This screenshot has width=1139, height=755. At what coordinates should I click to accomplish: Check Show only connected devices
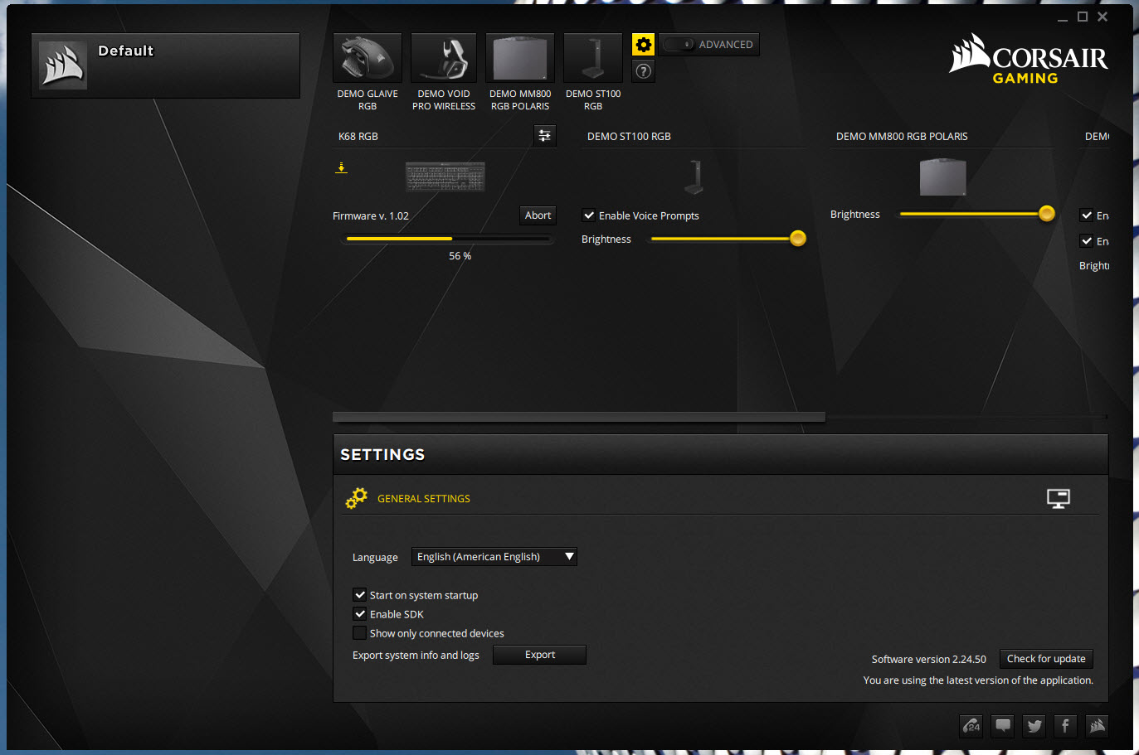click(360, 633)
